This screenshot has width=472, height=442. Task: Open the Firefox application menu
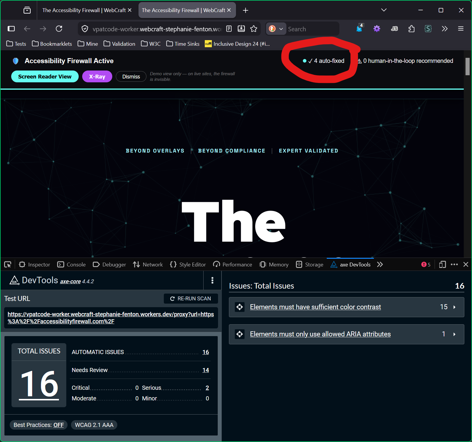click(461, 29)
